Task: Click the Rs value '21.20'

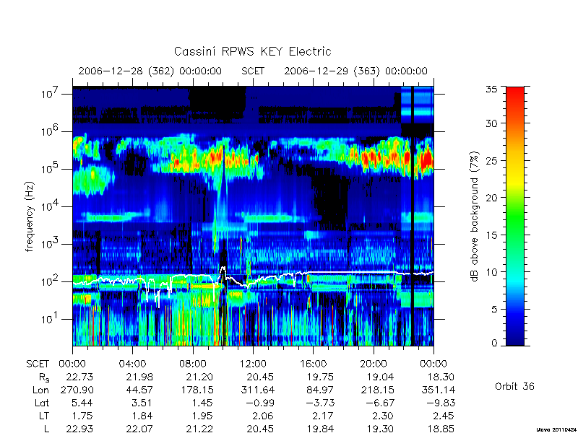Action: 199,377
